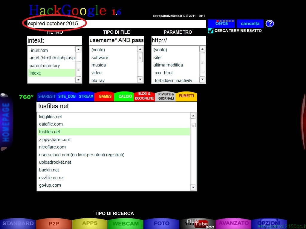Click the FILTRO list scroll down arrow
Image resolution: width=306 pixels, height=229 pixels.
tap(79, 79)
